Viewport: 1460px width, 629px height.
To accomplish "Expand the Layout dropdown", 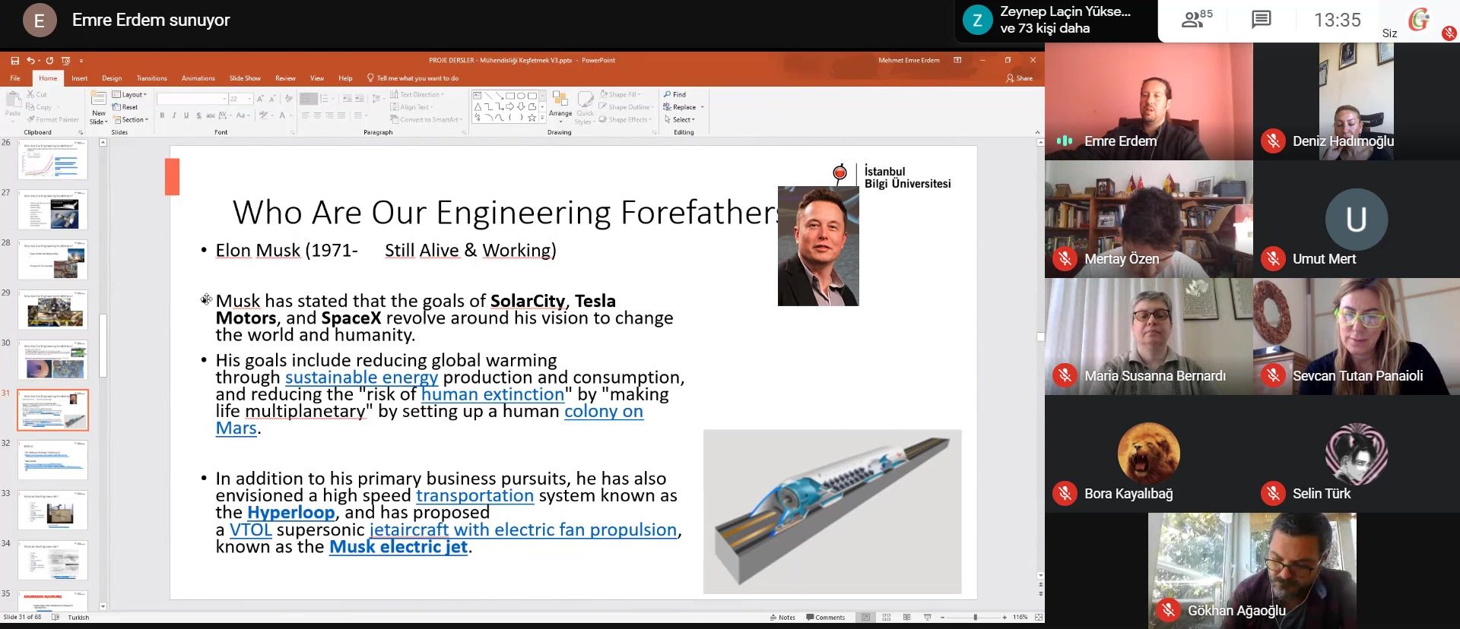I will 129,95.
